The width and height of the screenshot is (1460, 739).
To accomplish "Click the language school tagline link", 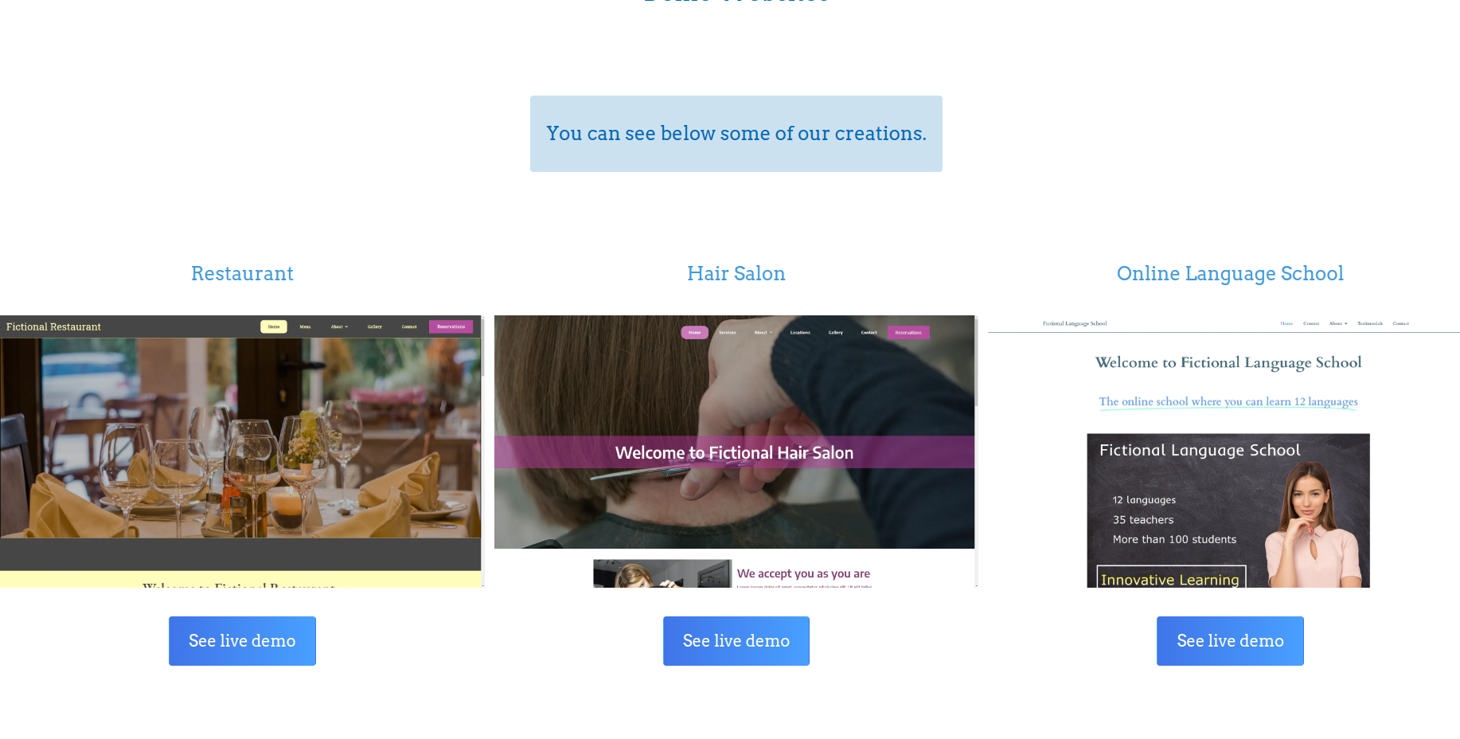I will [x=1228, y=401].
